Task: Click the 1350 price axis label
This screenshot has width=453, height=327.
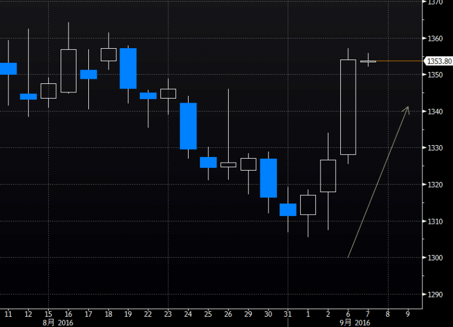Action: (x=435, y=75)
